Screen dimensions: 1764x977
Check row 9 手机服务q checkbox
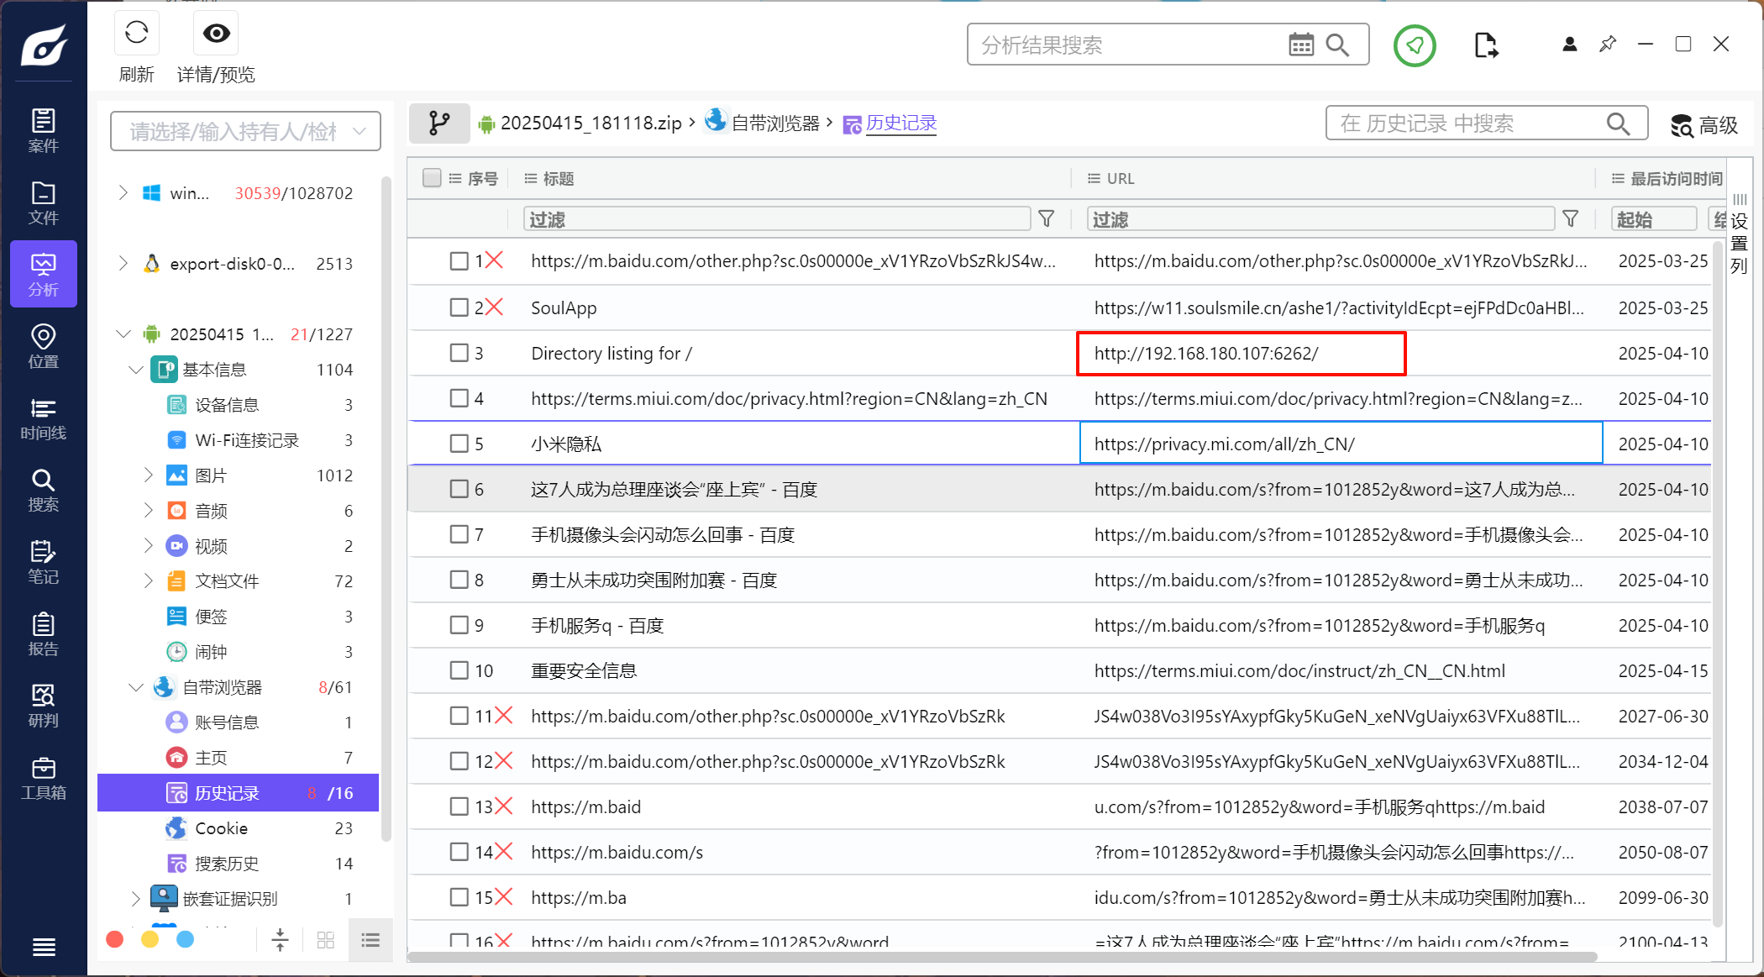[x=459, y=625]
